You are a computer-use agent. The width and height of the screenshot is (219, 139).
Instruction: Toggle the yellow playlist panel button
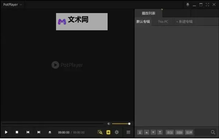(x=108, y=132)
